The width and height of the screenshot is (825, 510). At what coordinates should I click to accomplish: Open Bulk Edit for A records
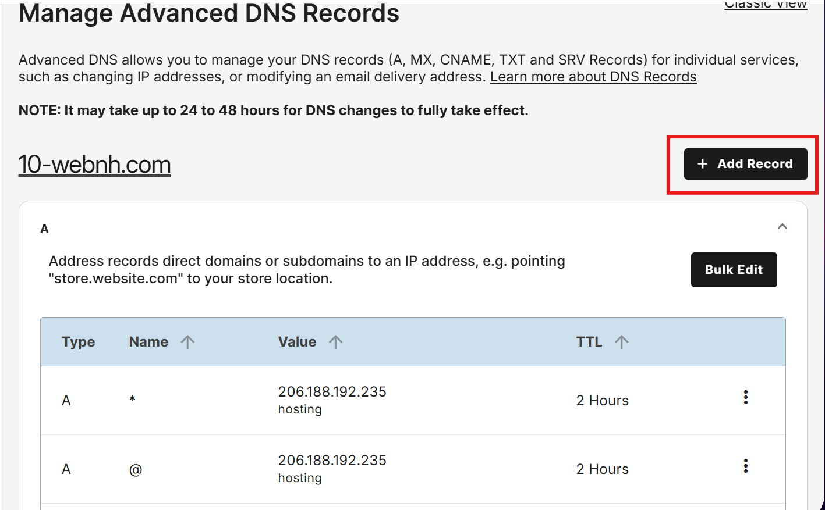coord(734,269)
